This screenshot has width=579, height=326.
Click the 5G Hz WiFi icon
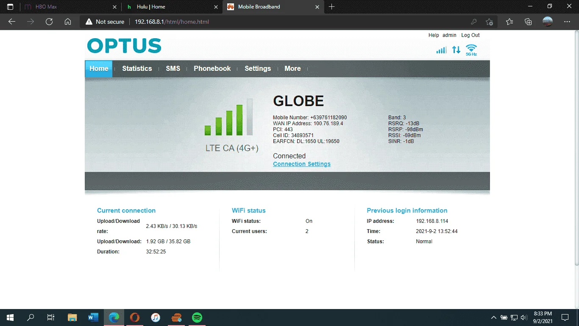[x=471, y=50]
